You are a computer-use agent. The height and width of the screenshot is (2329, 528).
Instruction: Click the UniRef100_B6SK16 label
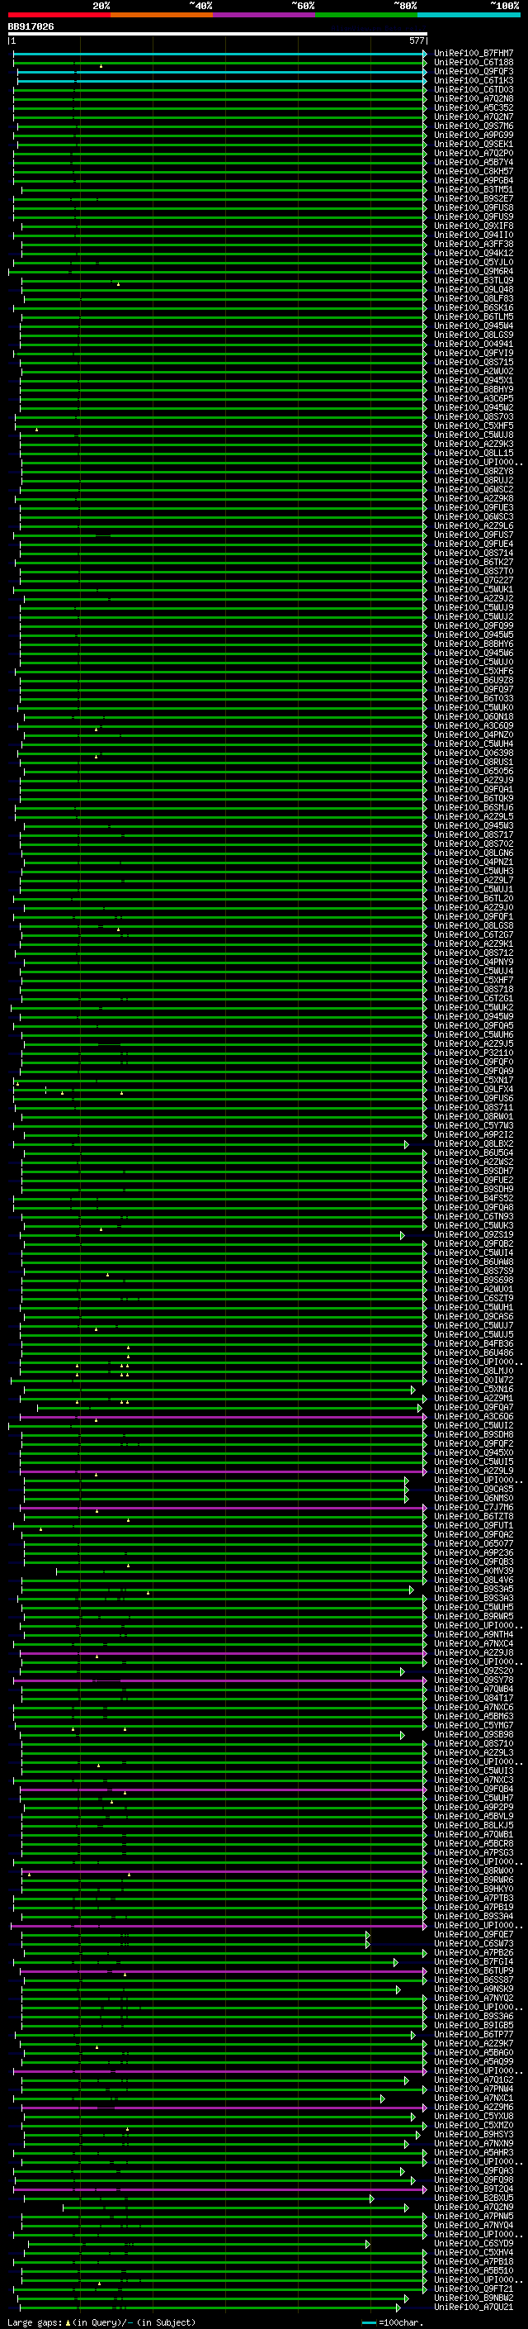[x=474, y=307]
